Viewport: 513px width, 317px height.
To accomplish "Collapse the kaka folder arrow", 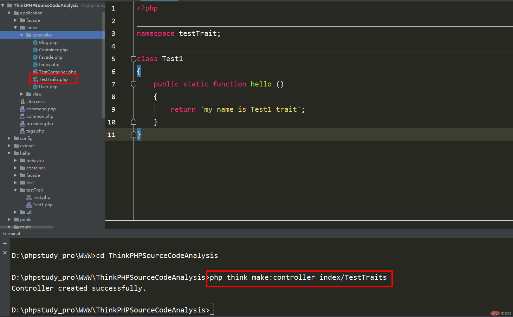I will 9,153.
